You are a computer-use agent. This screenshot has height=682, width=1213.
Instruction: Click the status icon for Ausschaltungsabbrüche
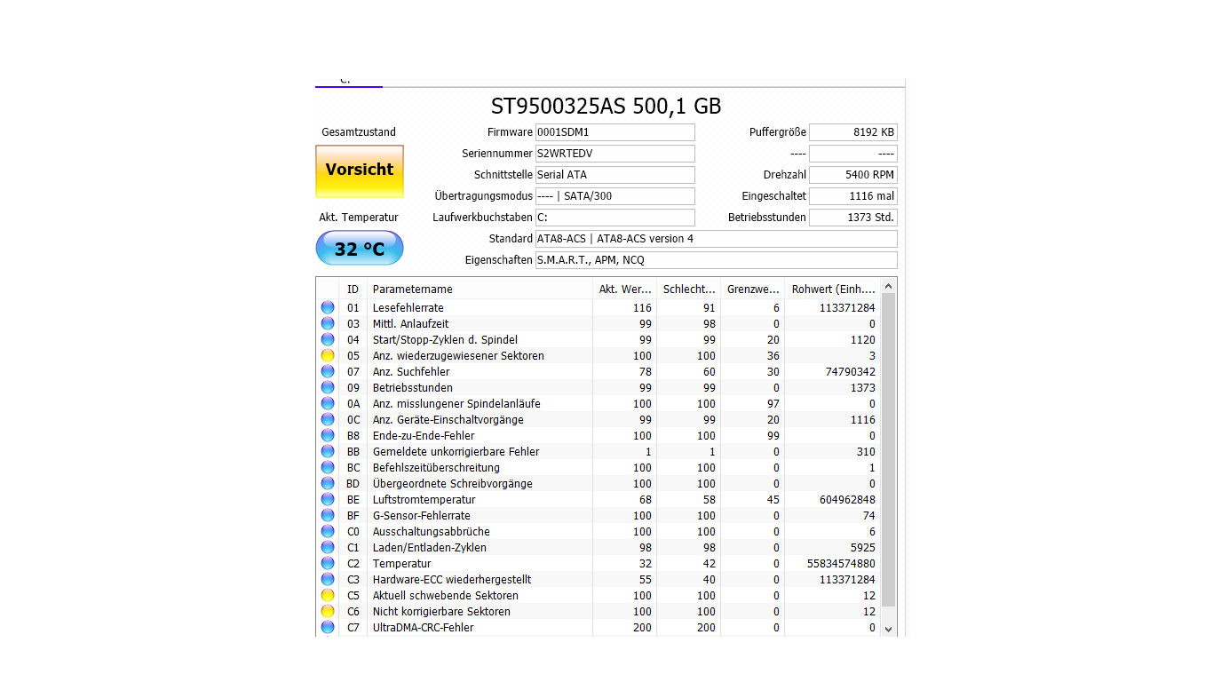click(x=328, y=532)
